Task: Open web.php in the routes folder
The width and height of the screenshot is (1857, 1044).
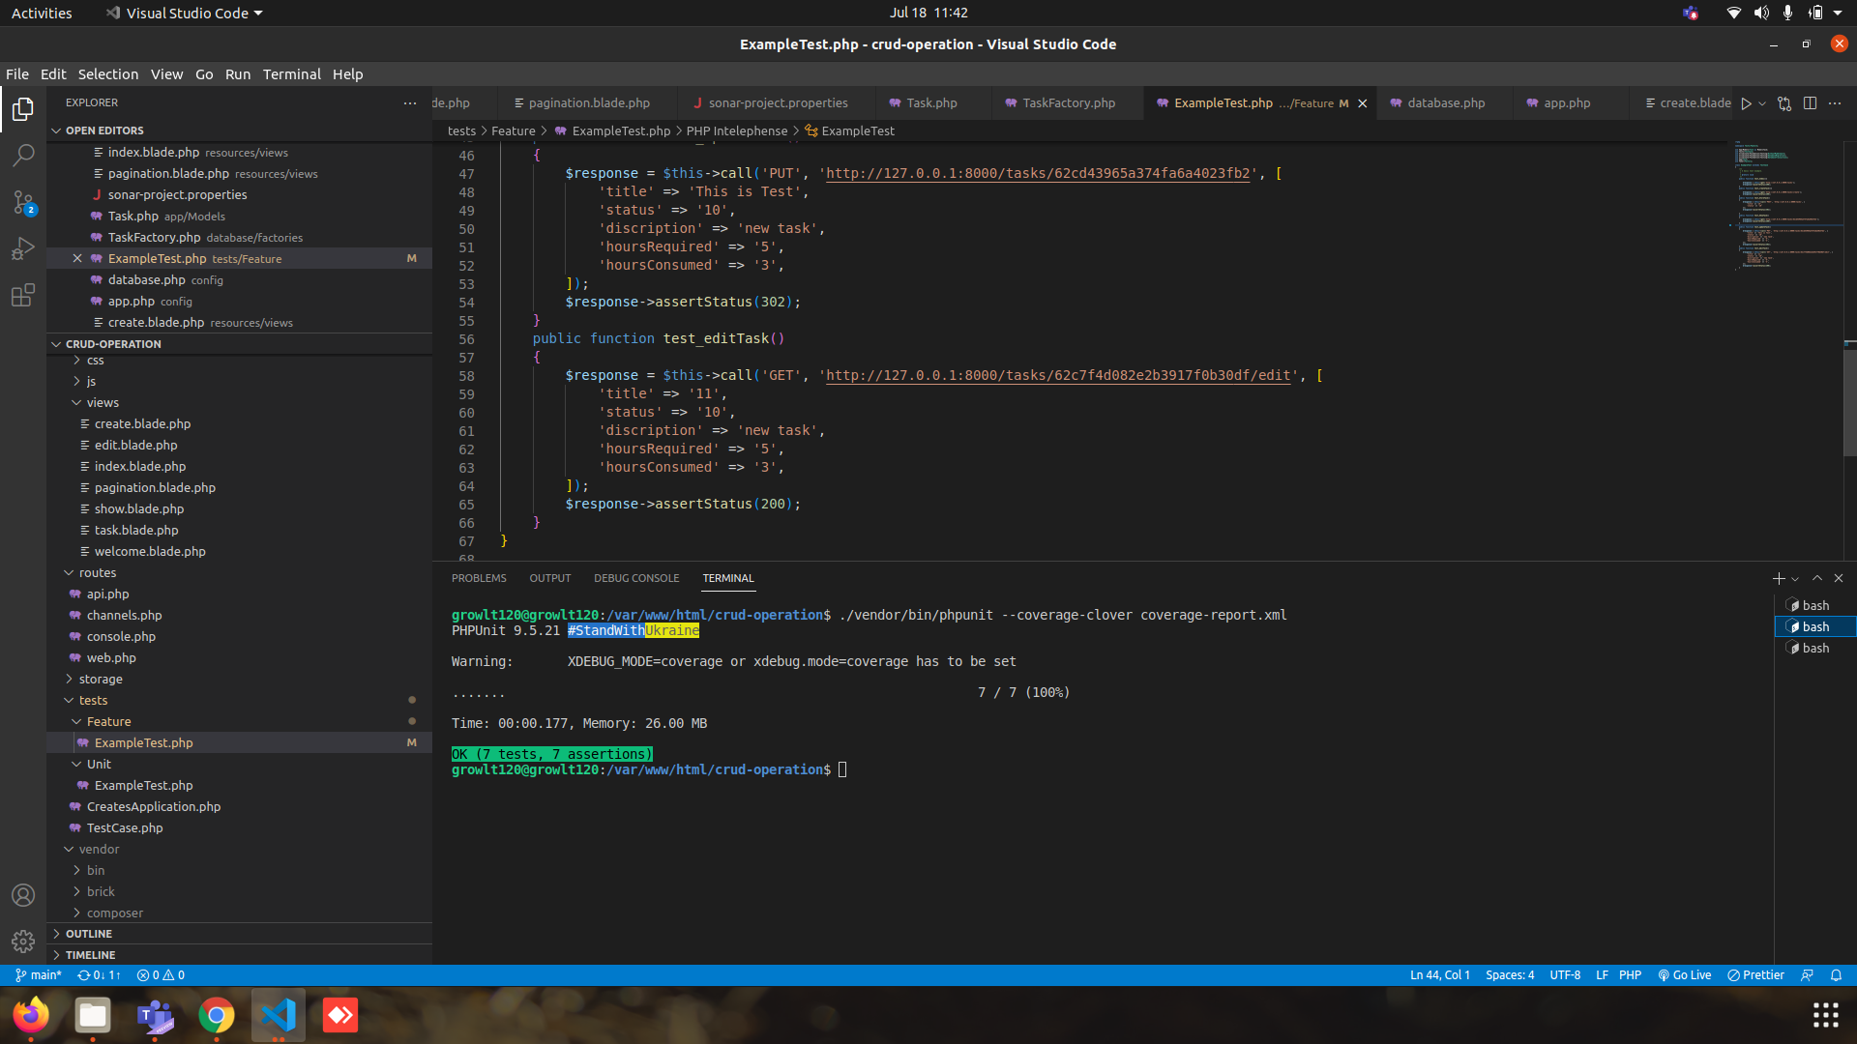Action: click(111, 658)
